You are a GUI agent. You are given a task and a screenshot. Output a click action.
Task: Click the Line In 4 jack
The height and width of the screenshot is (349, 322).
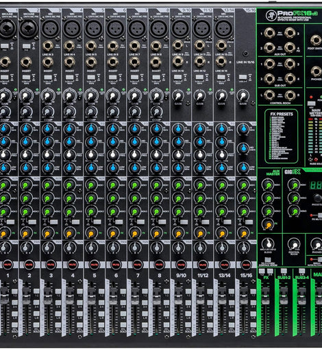tap(69, 46)
